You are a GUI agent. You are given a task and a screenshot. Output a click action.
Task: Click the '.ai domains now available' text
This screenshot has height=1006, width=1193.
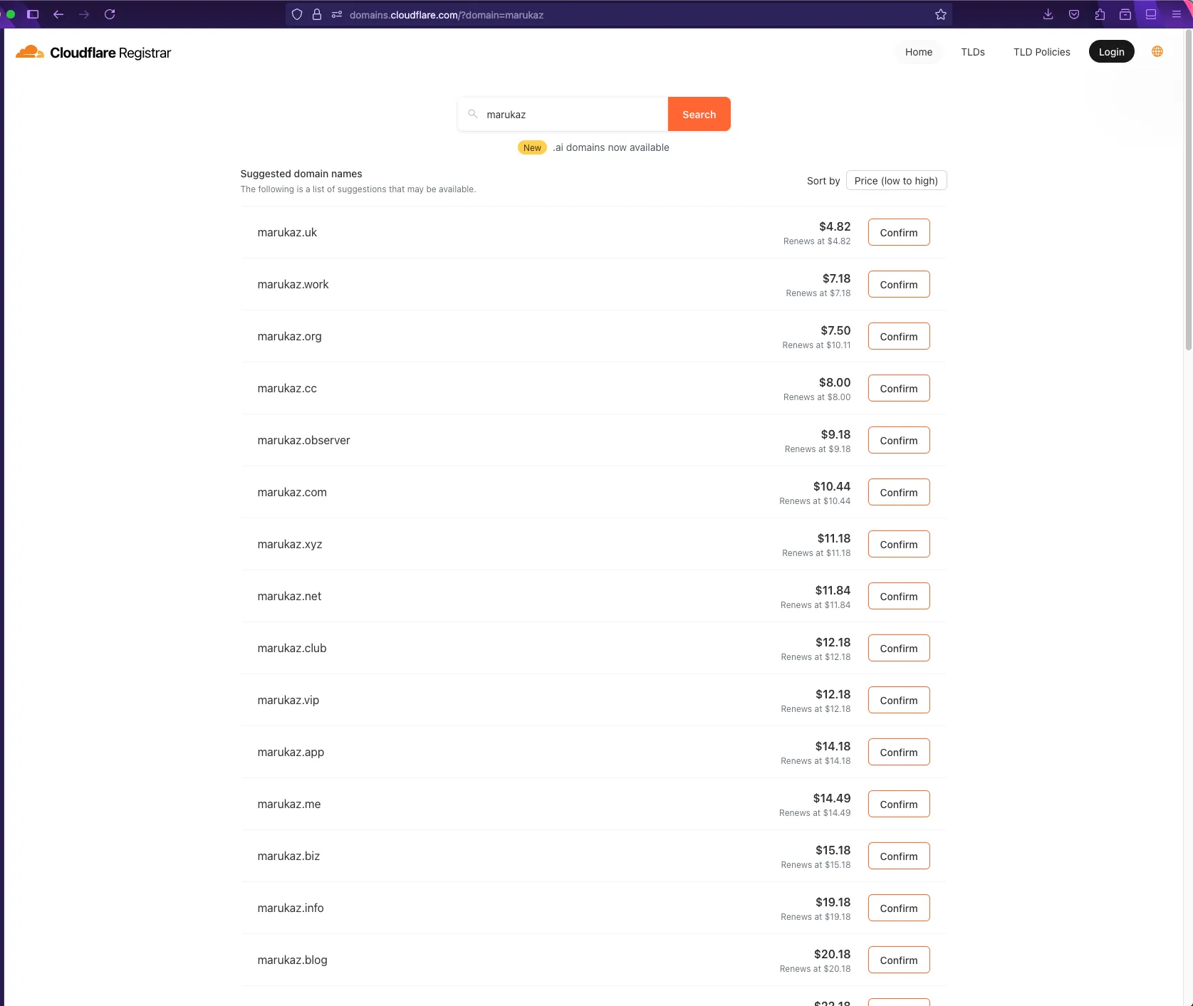pos(611,147)
